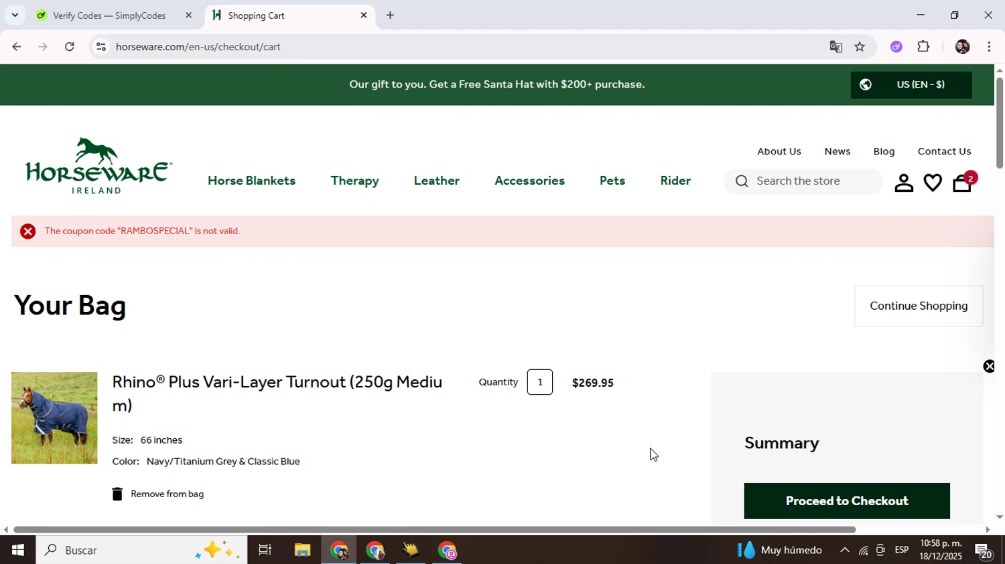Bookmark this page with the star icon
Screen dimensions: 1005x564
pos(860,47)
